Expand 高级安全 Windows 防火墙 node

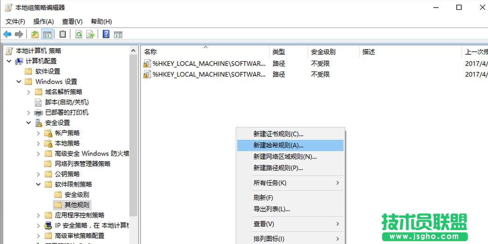click(38, 154)
